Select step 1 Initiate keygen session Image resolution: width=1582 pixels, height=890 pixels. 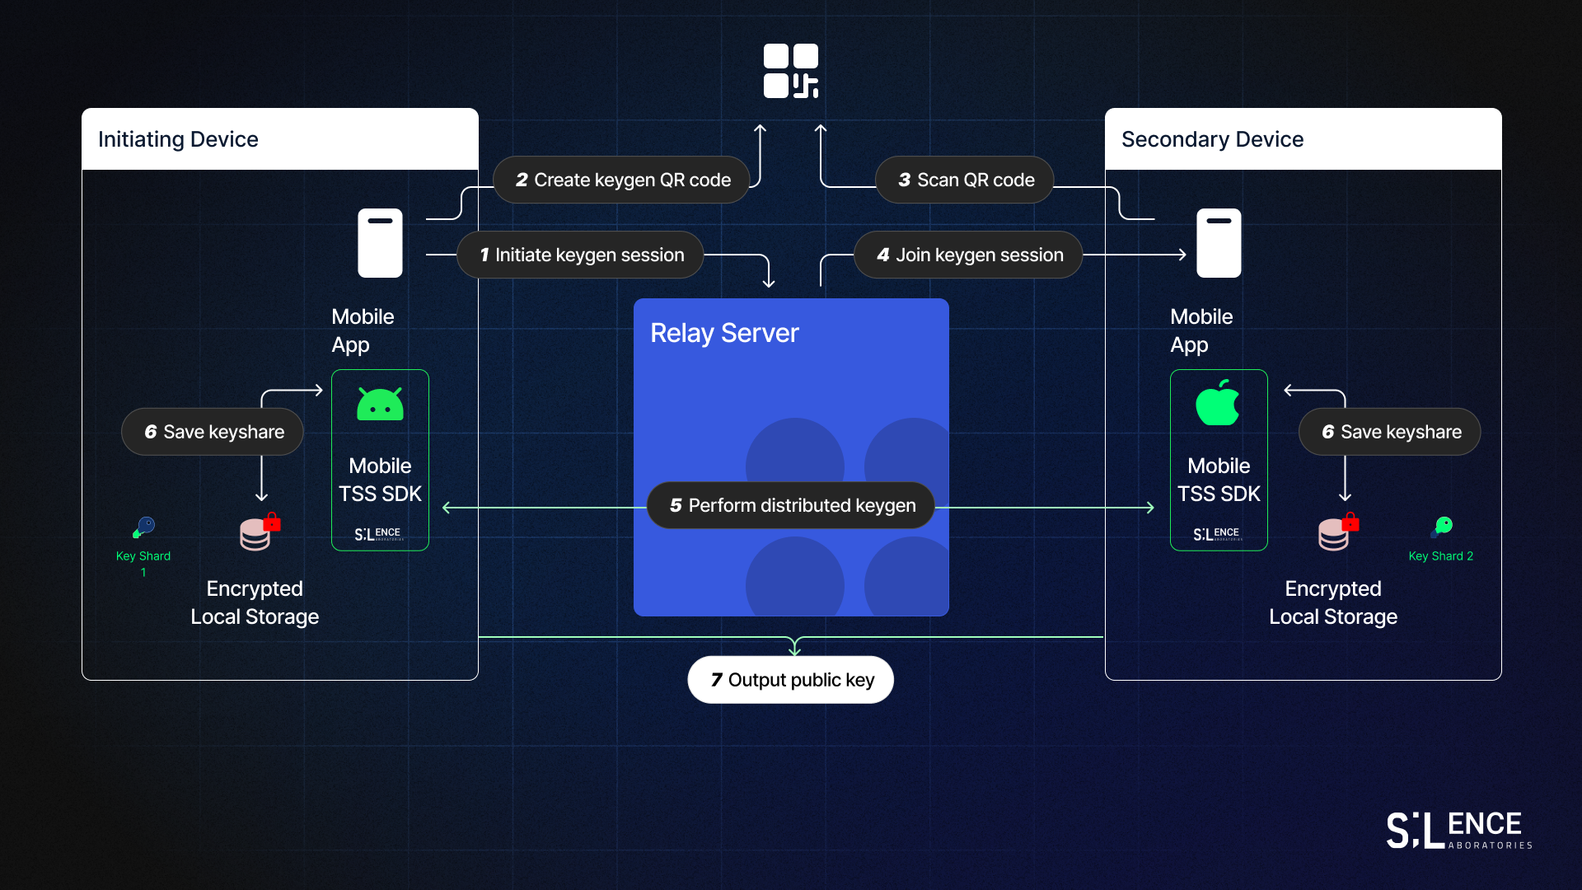coord(581,255)
